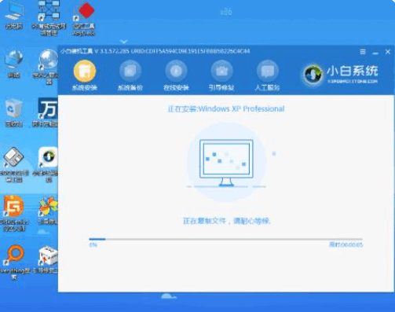Click the percentage label under the progress bar
The width and height of the screenshot is (395, 312).
[93, 244]
